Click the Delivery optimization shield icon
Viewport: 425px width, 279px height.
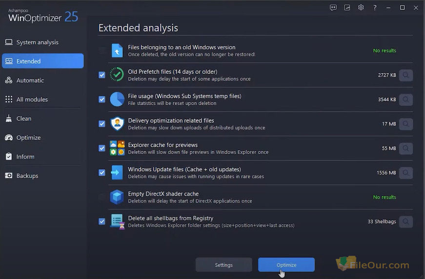[117, 123]
